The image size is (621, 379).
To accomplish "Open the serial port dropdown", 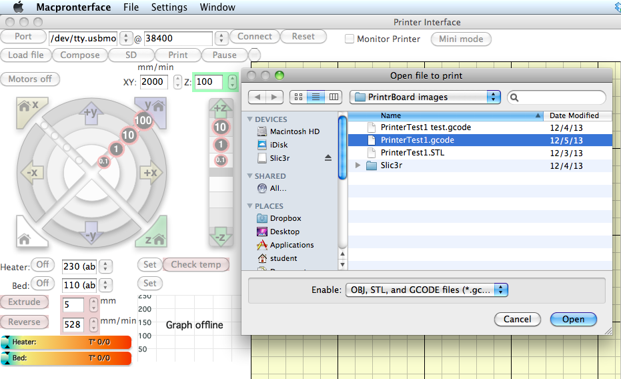I will pyautogui.click(x=126, y=39).
